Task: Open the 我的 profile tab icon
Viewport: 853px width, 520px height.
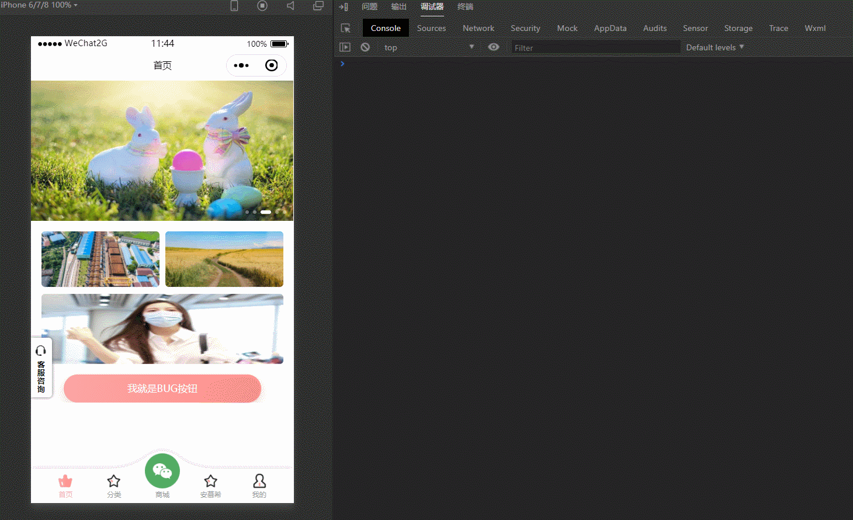Action: point(259,481)
